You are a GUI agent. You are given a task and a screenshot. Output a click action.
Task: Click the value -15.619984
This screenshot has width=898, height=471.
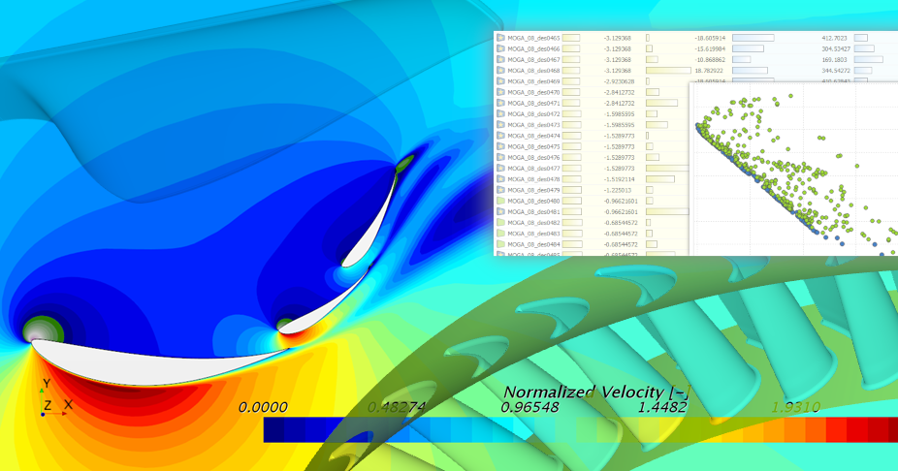pos(710,48)
